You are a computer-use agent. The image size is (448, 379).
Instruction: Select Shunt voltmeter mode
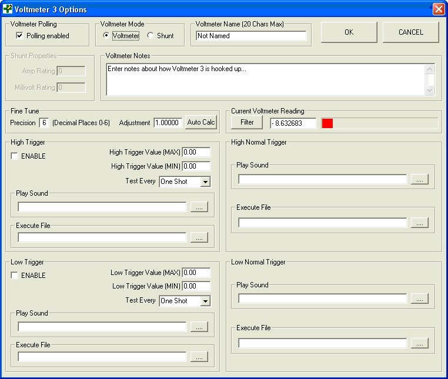coord(151,36)
